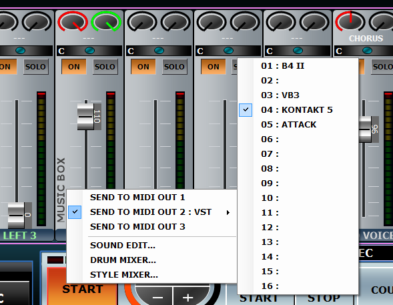The image size is (393, 305).
Task: Choose empty VST slot 16
Action: 298,286
